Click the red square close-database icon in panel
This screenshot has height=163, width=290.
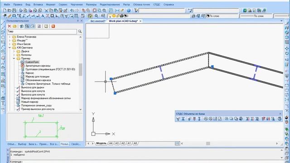53,26
